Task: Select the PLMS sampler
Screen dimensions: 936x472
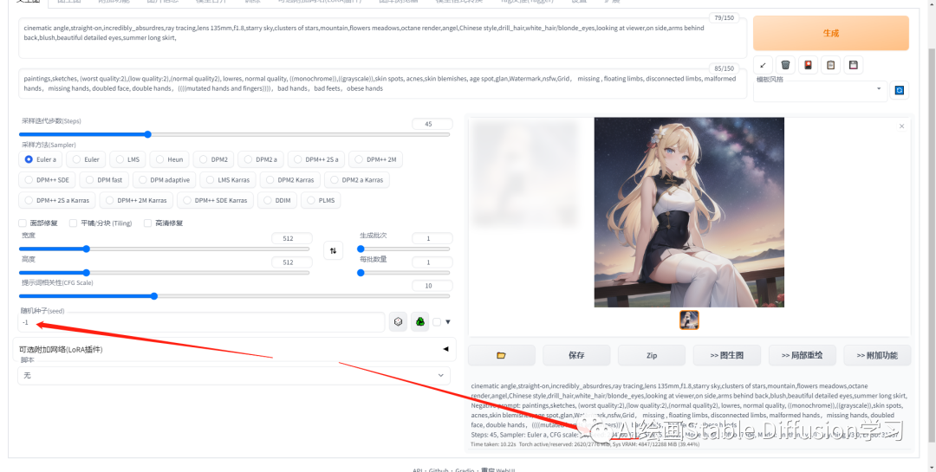Action: tap(321, 200)
